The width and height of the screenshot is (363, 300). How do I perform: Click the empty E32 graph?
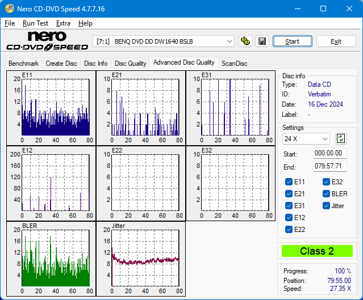tap(231, 183)
